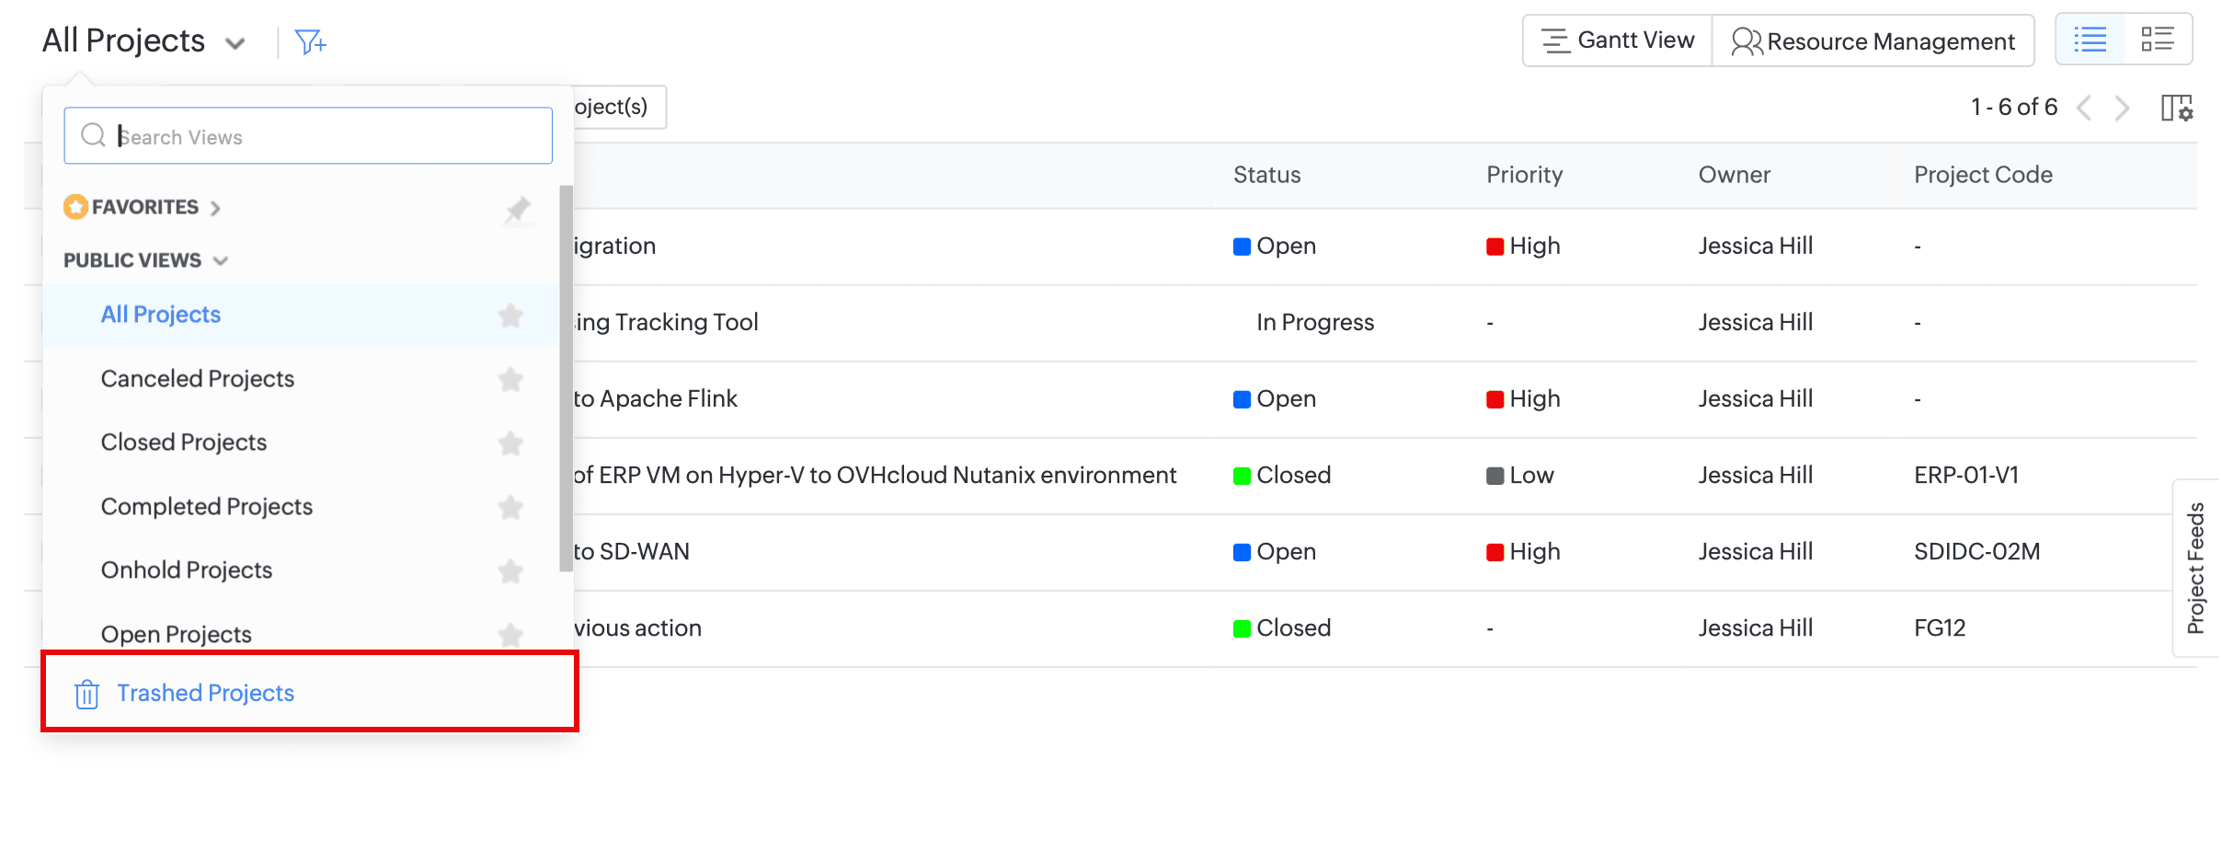The width and height of the screenshot is (2222, 863).
Task: Go to next page arrow
Action: [2123, 108]
